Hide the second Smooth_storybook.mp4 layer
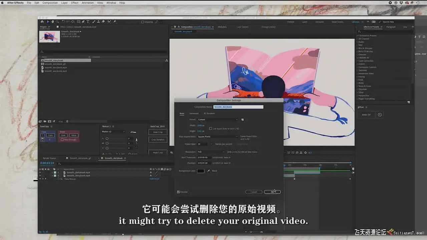Image resolution: width=427 pixels, height=240 pixels. click(40, 175)
